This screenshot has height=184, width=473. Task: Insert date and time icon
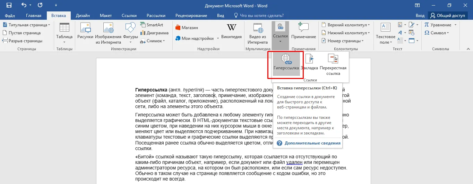412,33
